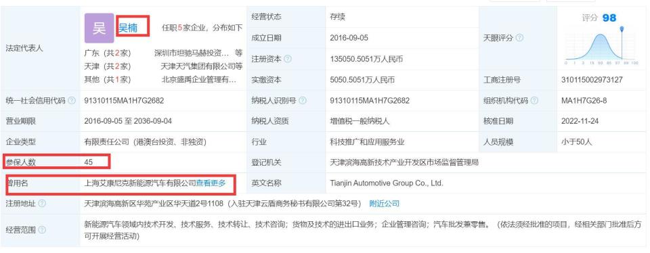Viewport: 650px width, 253px height.
Task: Click 查看更多 next to former name
Action: click(x=211, y=183)
